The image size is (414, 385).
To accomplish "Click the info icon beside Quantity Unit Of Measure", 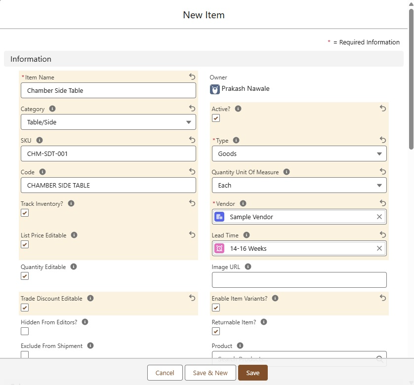I will pyautogui.click(x=287, y=172).
